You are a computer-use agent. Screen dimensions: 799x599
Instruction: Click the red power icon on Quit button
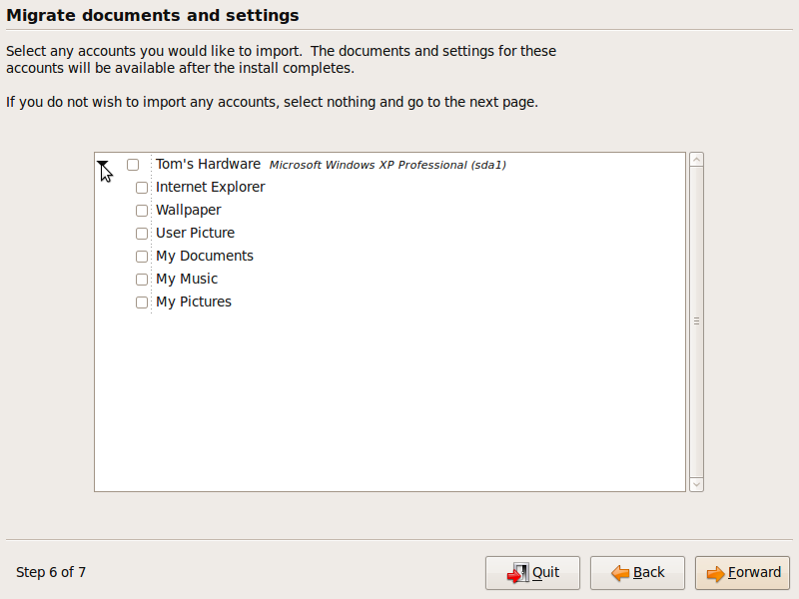click(518, 573)
